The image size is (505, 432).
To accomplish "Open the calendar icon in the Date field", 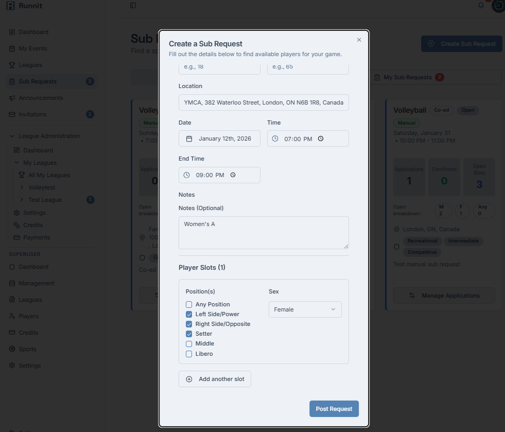I will click(x=189, y=138).
